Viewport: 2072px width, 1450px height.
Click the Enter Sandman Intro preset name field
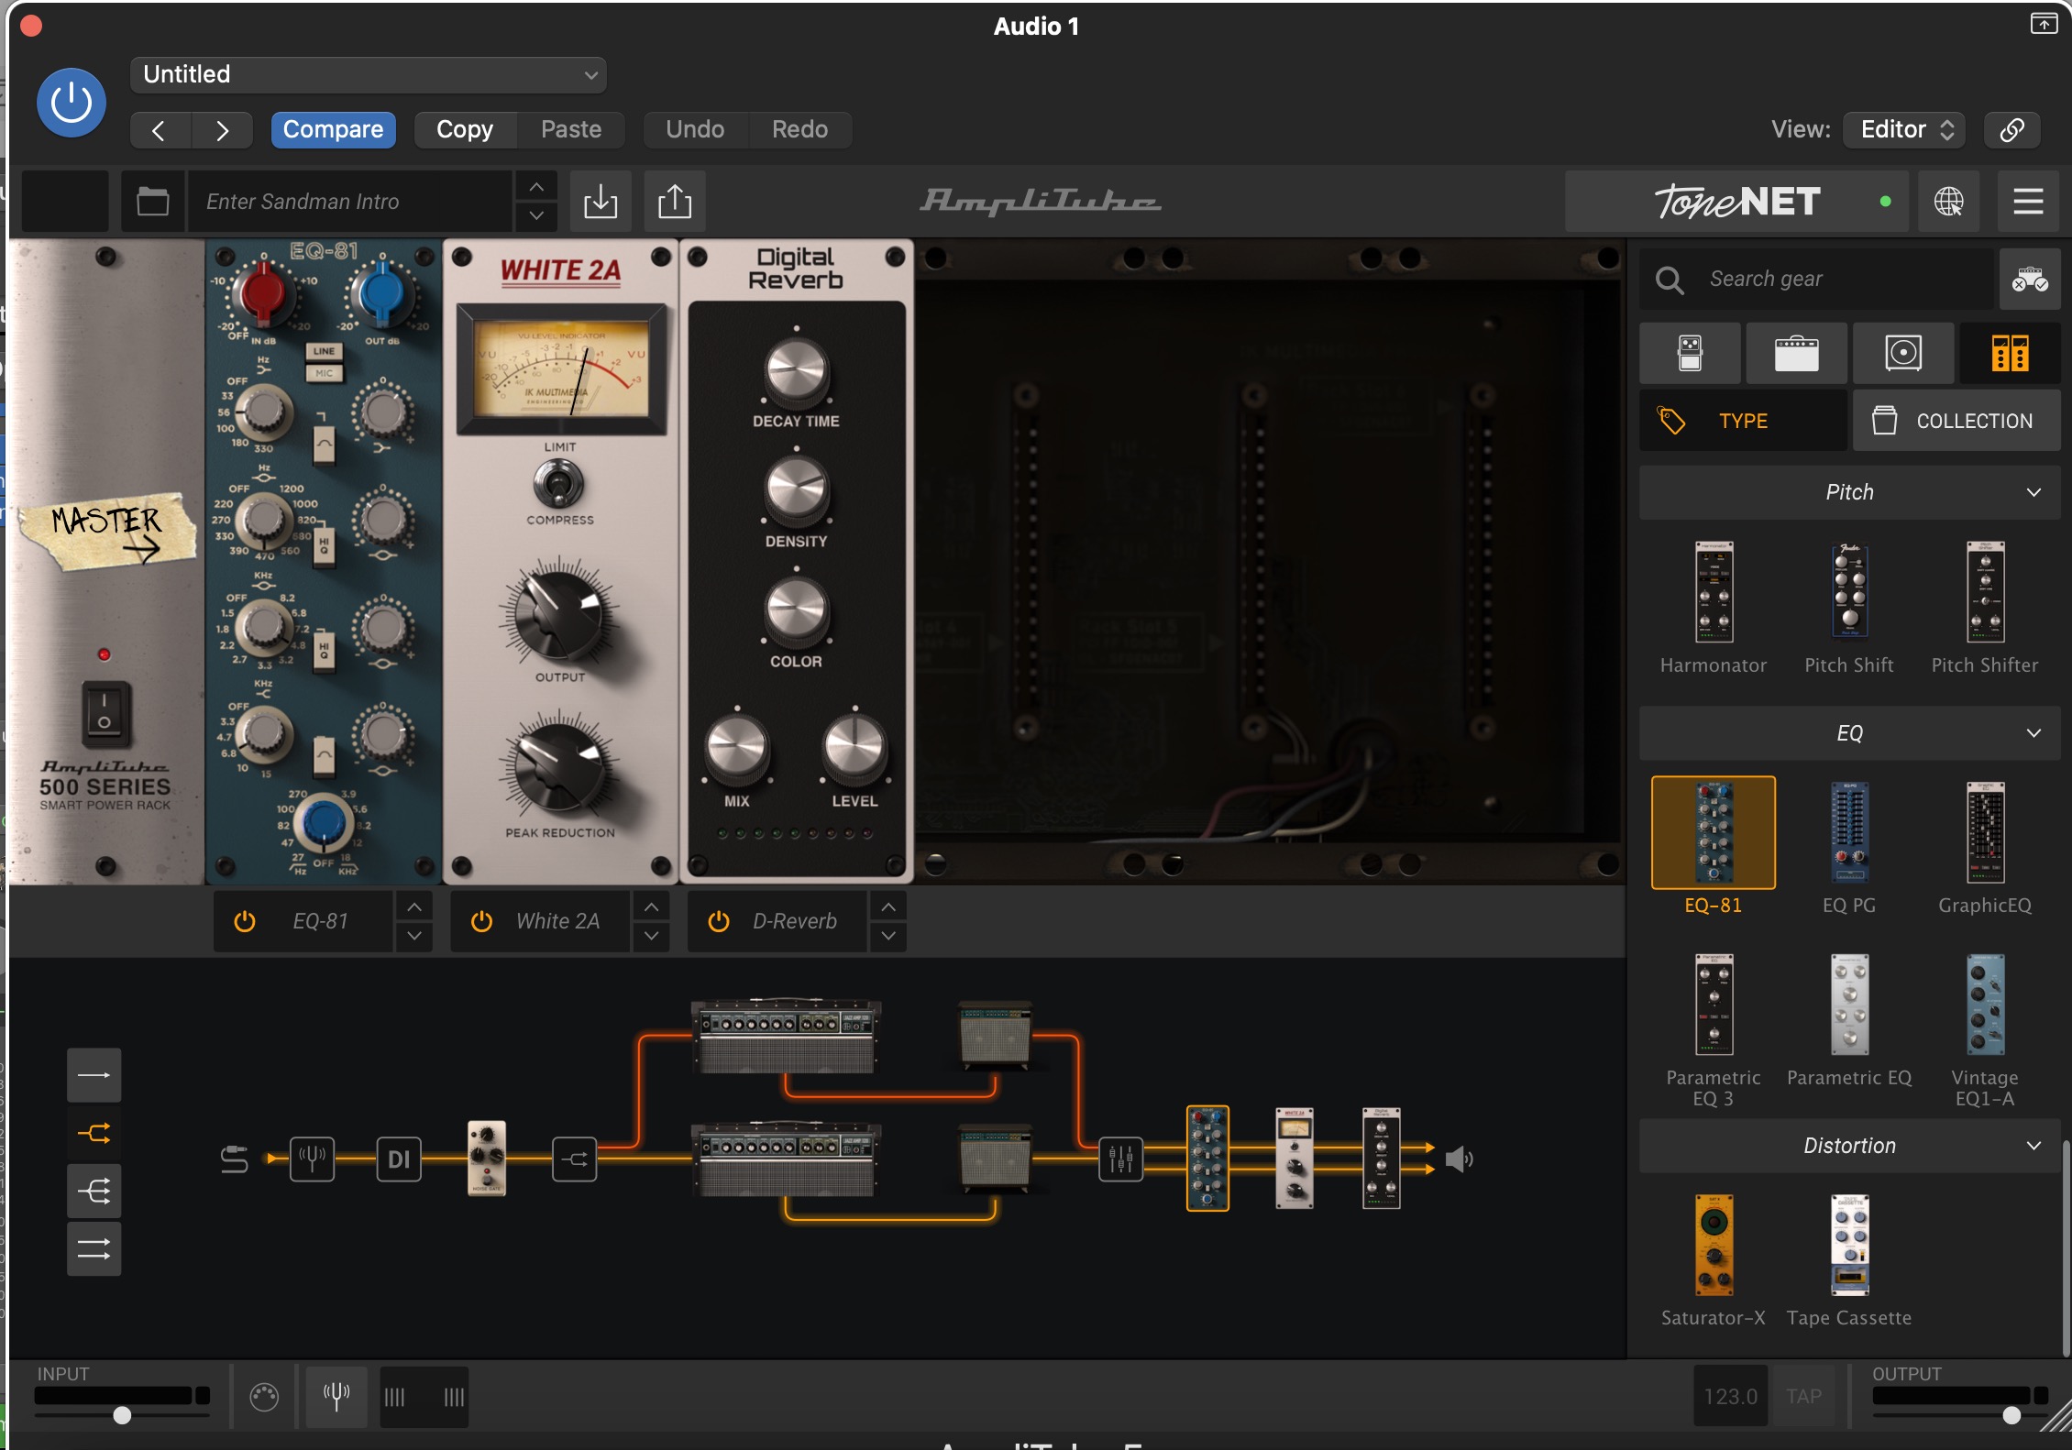[x=349, y=202]
